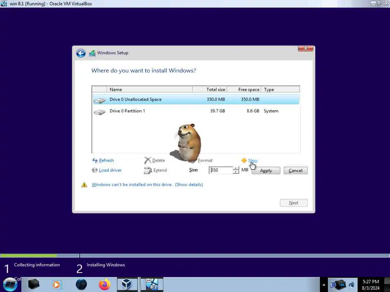Open the black box app in taskbar
Viewport: 390px width, 292px height.
pos(34,284)
